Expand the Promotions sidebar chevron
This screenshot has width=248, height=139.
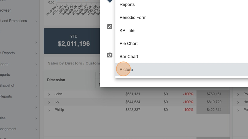tap(36, 21)
